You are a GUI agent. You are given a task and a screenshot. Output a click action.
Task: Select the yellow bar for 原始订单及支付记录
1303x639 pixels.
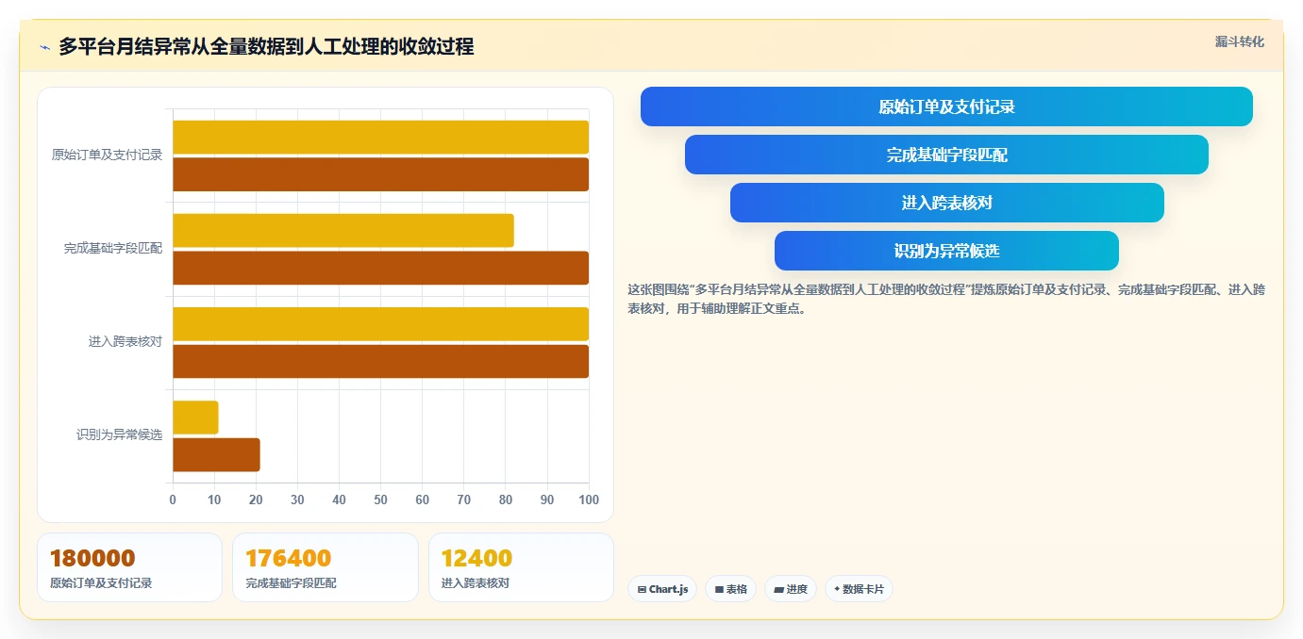[380, 138]
